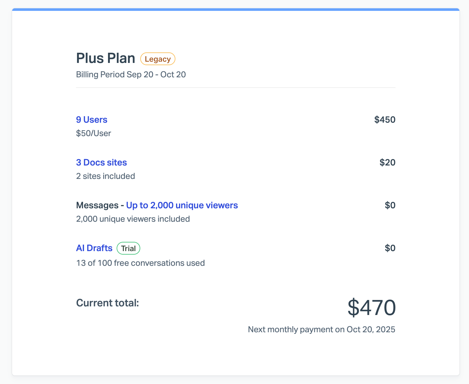Click the Messages label
The width and height of the screenshot is (469, 384).
coord(97,205)
